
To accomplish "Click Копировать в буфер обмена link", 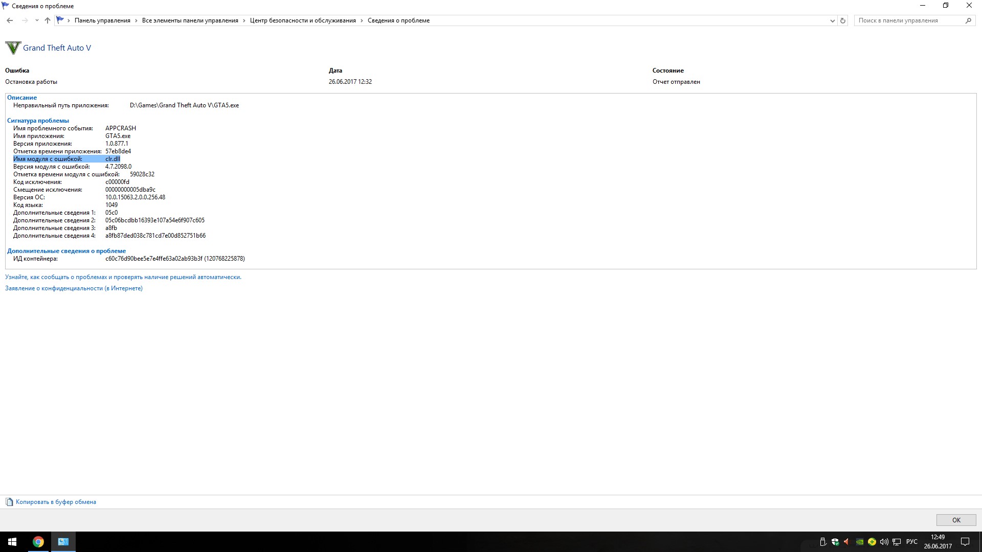I will (x=56, y=502).
